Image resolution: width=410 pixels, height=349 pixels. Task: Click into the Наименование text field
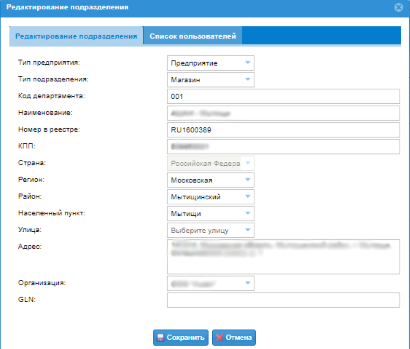click(x=283, y=113)
